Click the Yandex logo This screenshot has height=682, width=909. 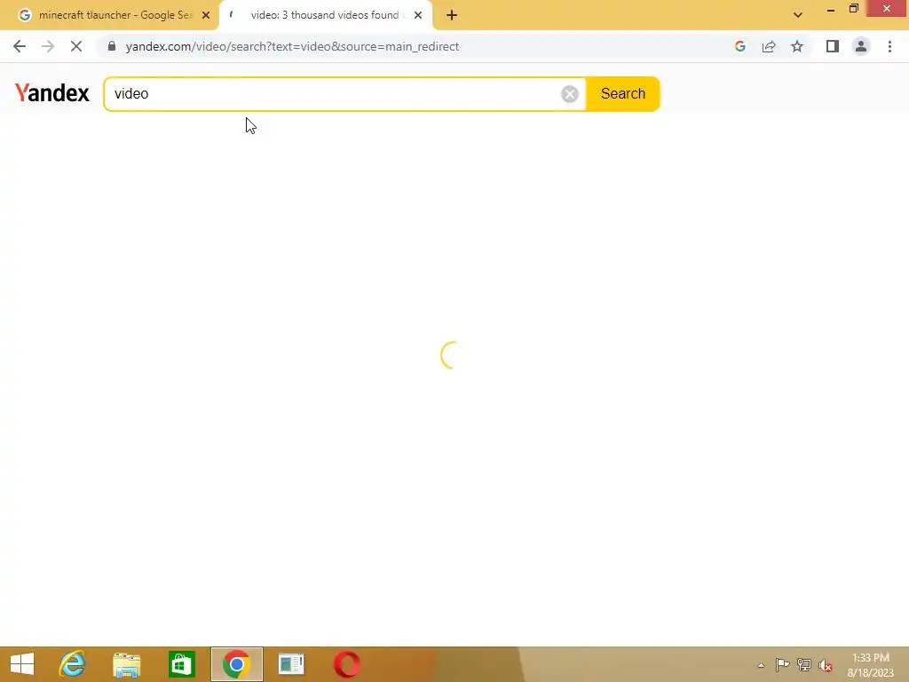(52, 92)
